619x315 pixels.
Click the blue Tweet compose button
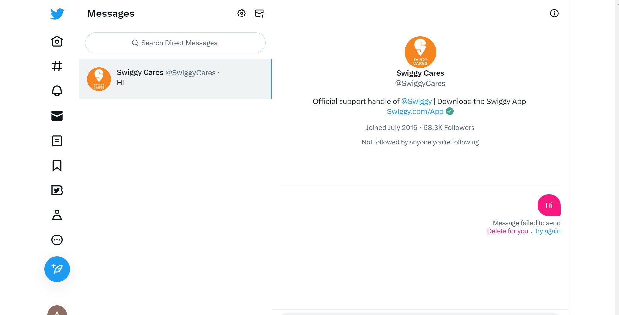pyautogui.click(x=57, y=269)
